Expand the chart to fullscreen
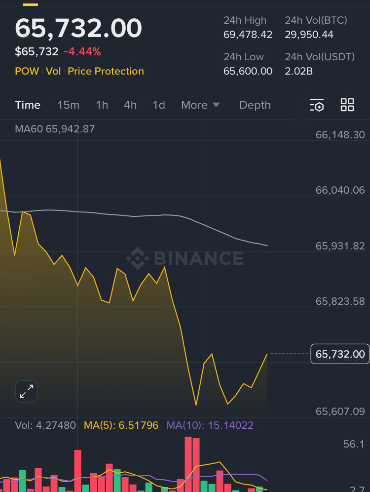The image size is (370, 492). pyautogui.click(x=27, y=391)
